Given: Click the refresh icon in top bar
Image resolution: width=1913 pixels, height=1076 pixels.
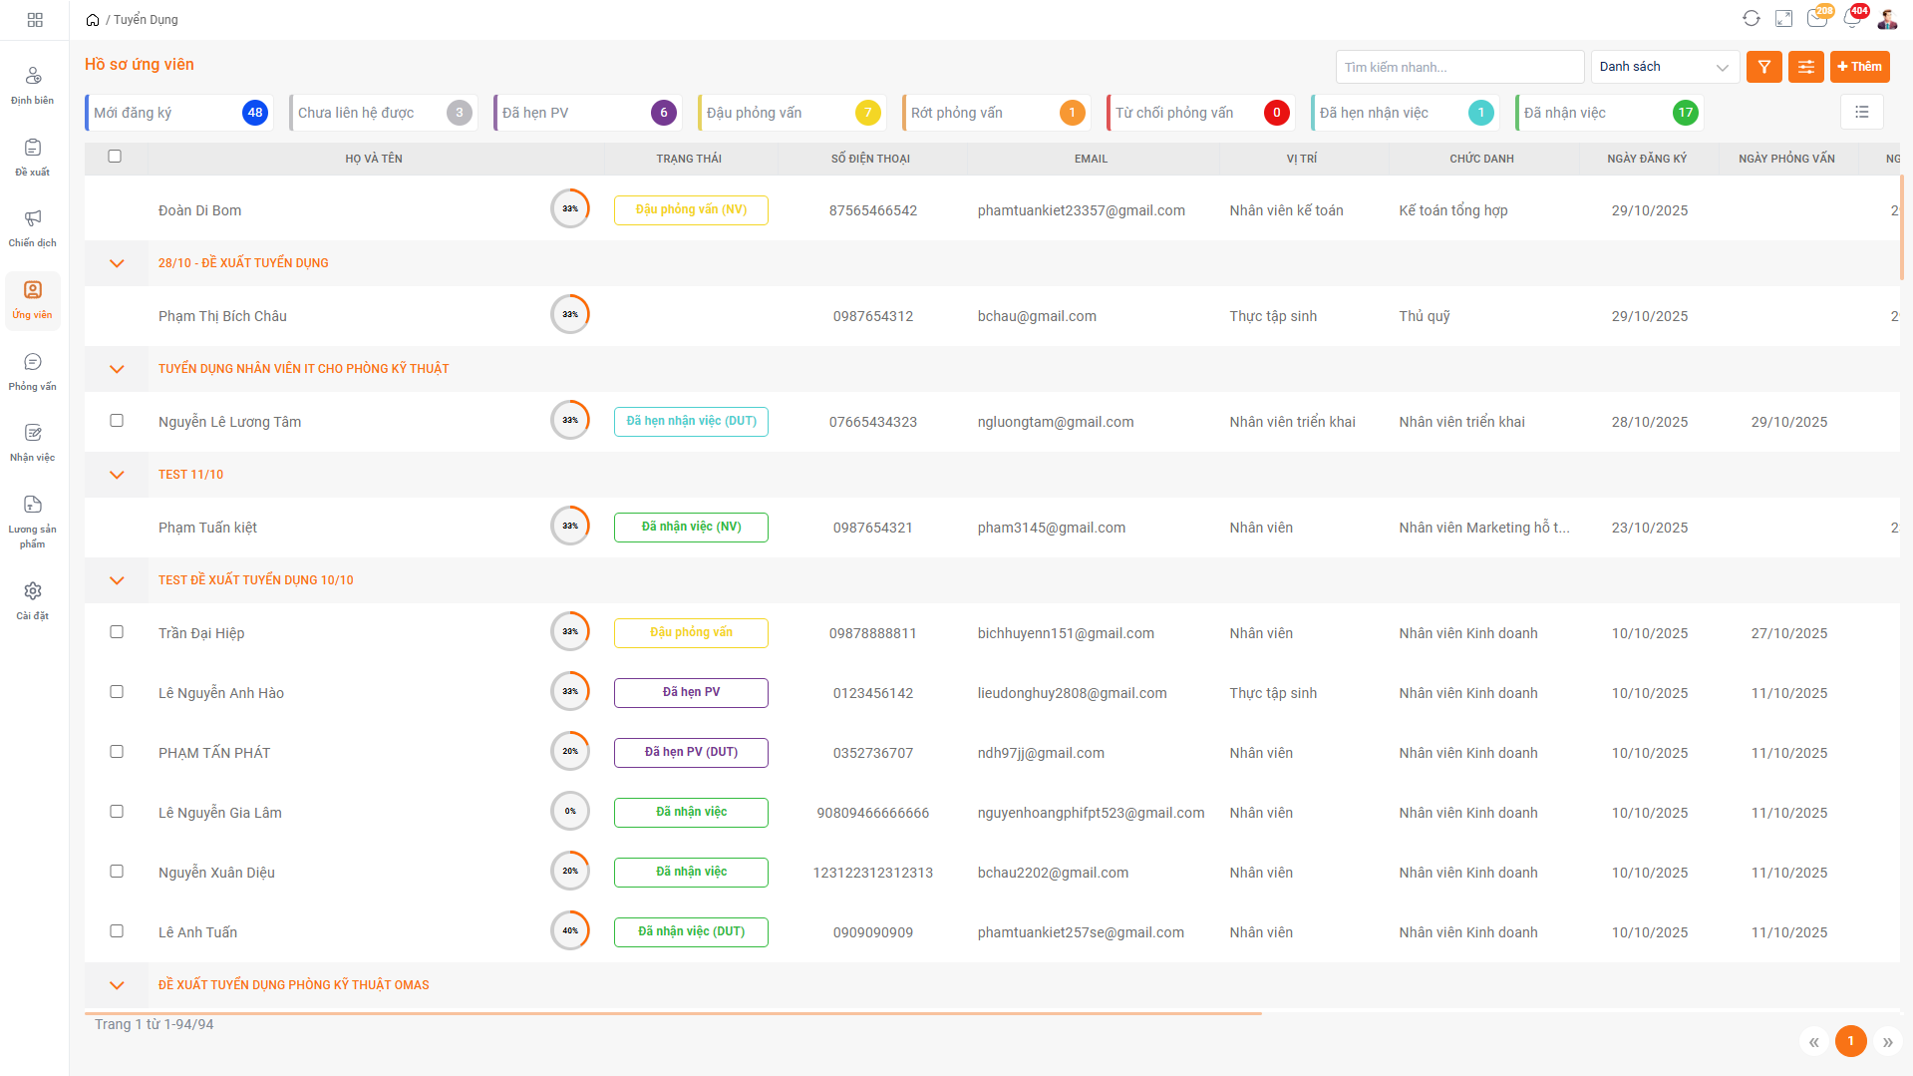Looking at the screenshot, I should click(1751, 19).
